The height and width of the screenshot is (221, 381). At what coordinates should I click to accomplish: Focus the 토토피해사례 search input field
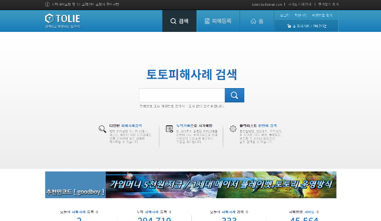pos(182,95)
